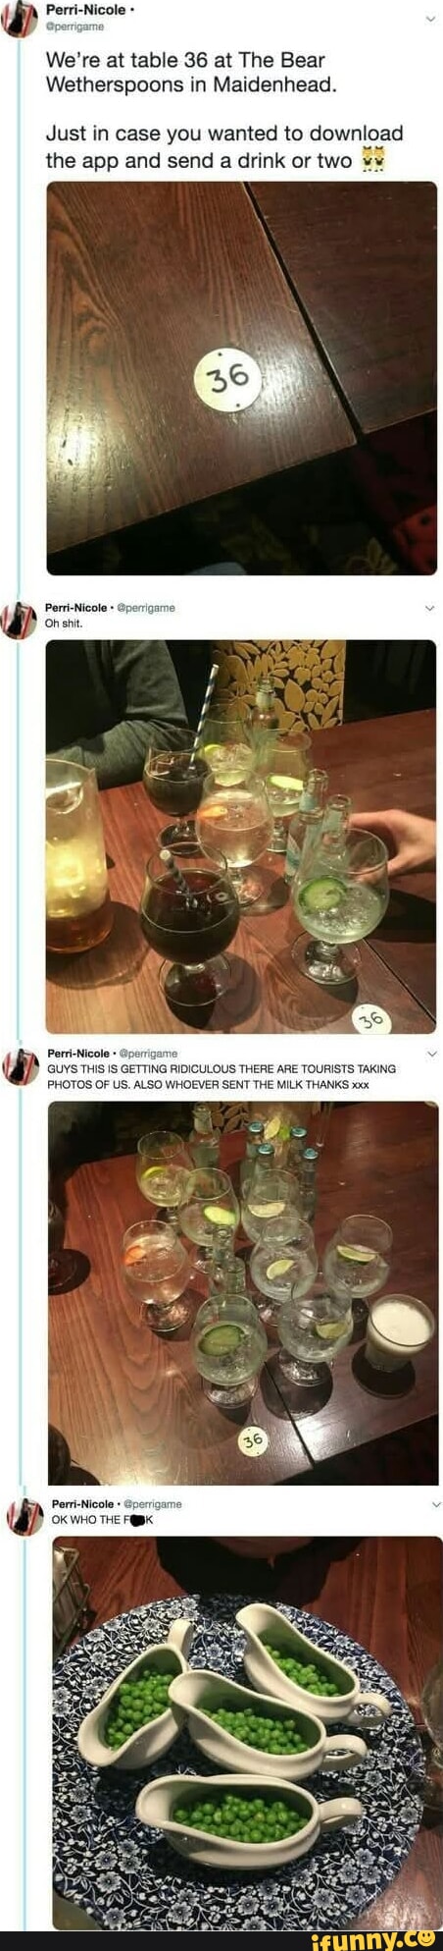Image resolution: width=443 pixels, height=1951 pixels.
Task: Expand first tweet's chevron menu
Action: 428,19
